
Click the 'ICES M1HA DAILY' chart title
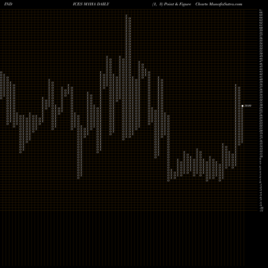click(91, 4)
